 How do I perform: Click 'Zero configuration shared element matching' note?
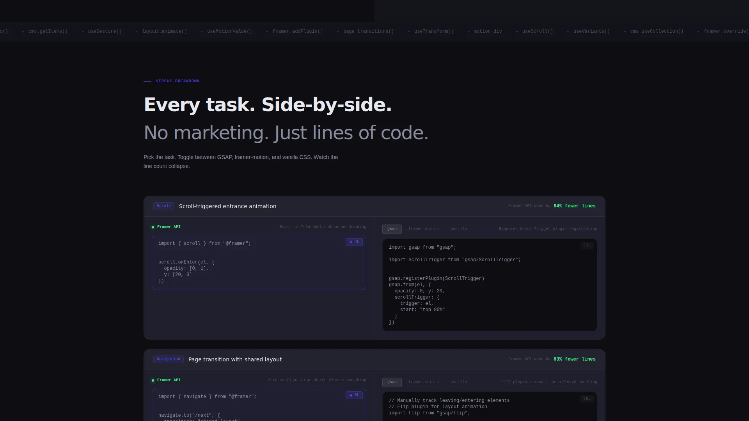pos(317,380)
